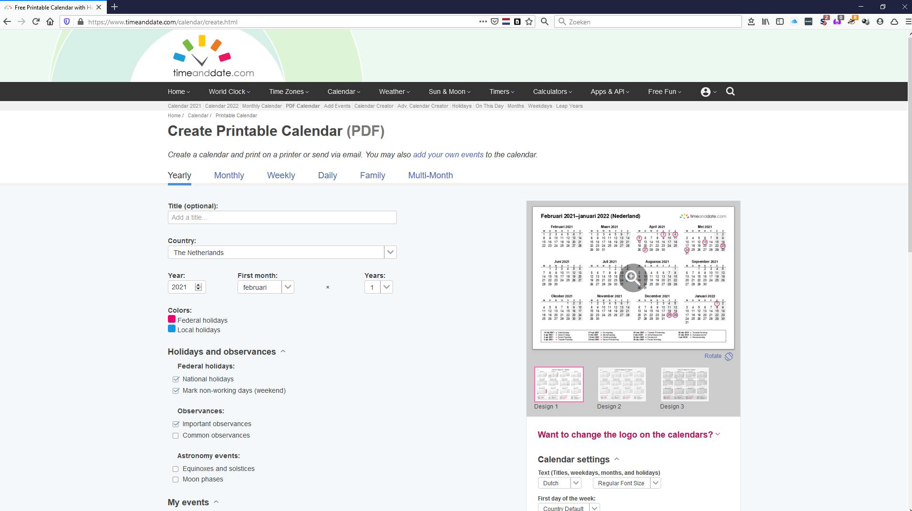Open the blue cloud extension
The height and width of the screenshot is (511, 912).
point(794,21)
